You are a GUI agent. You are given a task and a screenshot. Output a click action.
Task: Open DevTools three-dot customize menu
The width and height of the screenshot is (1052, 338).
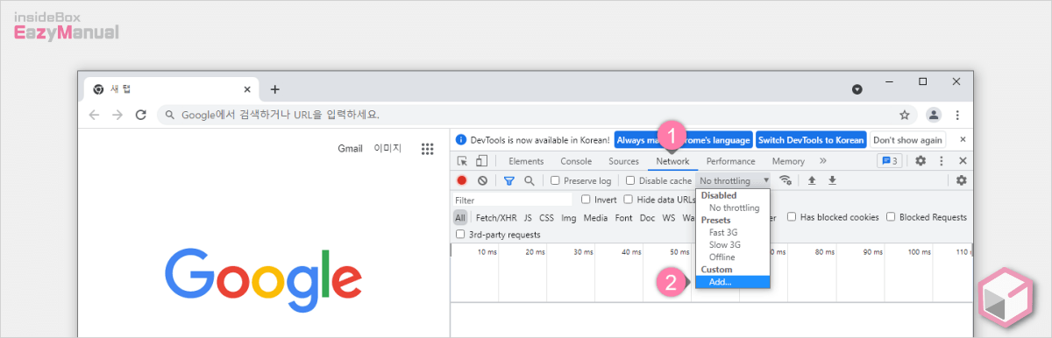coord(942,161)
